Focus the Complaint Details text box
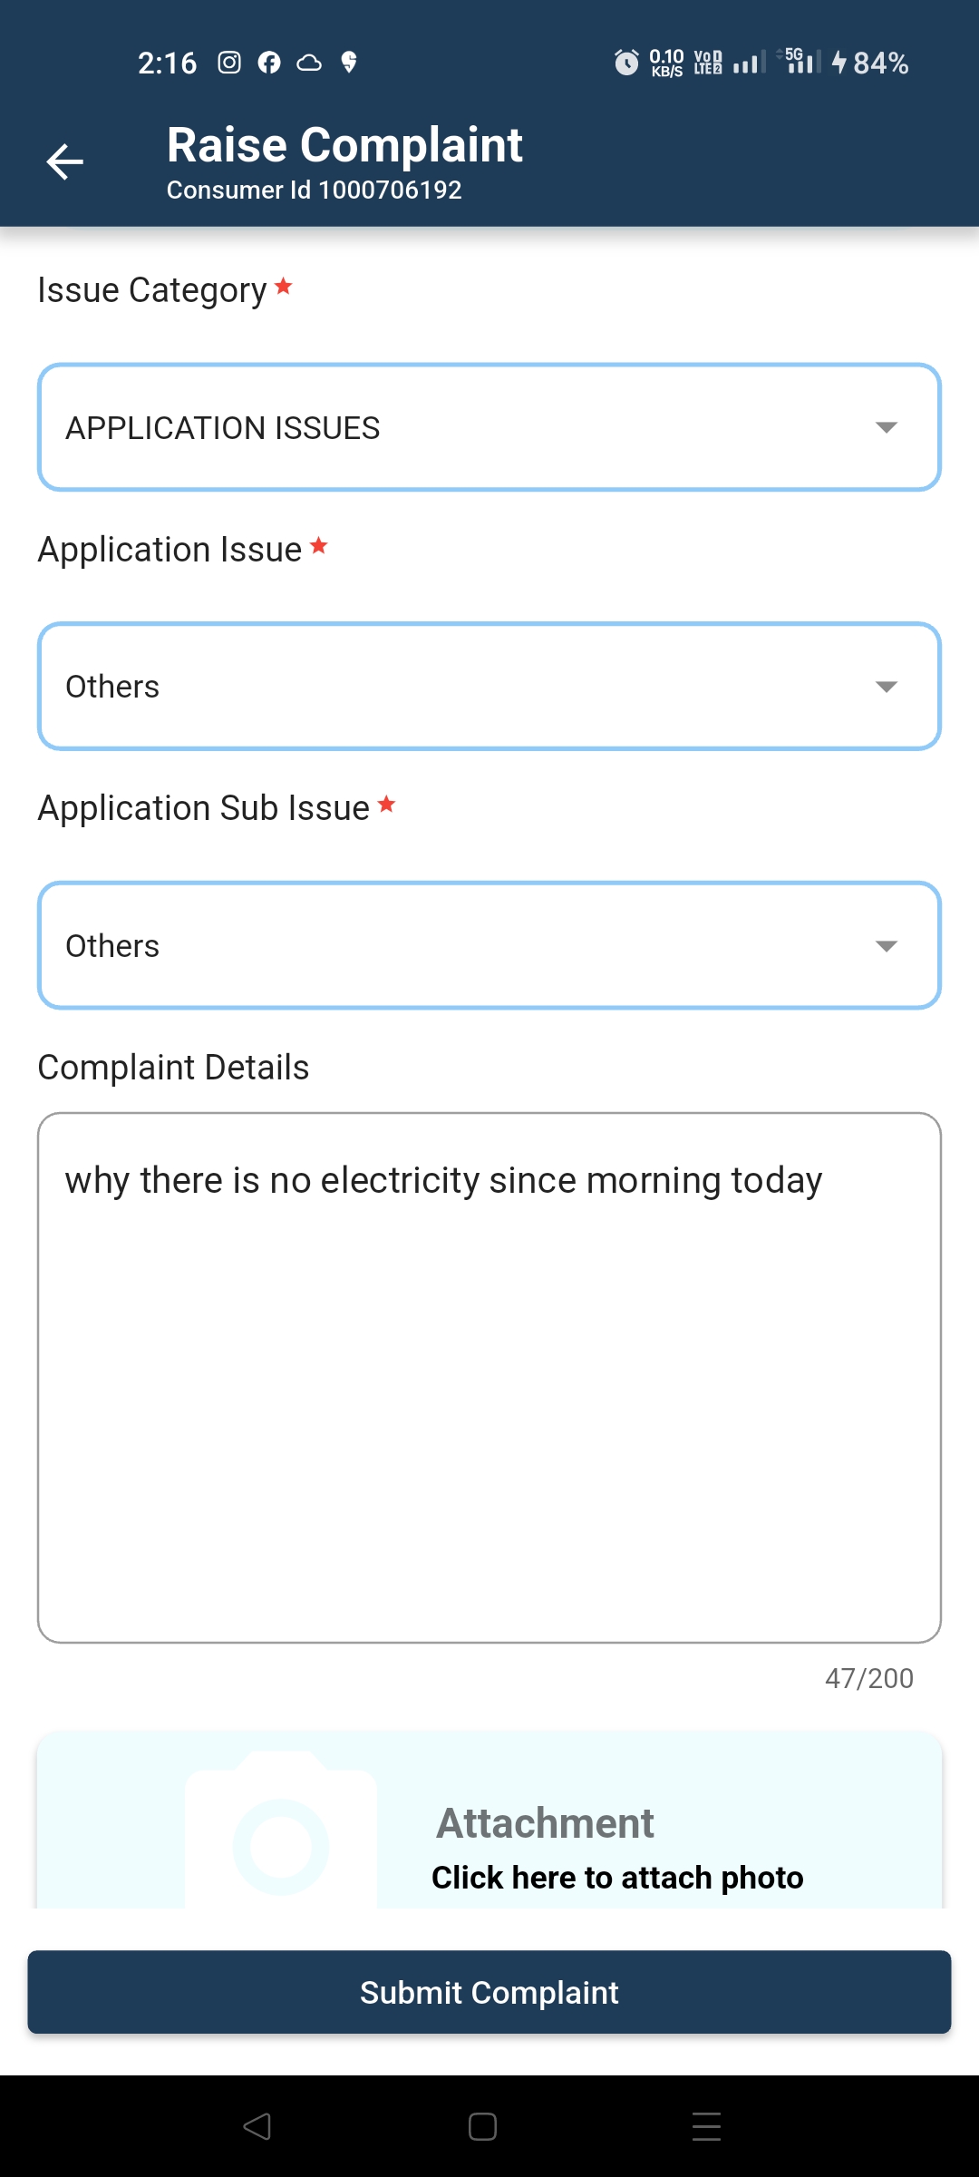This screenshot has height=2177, width=979. tap(489, 1377)
